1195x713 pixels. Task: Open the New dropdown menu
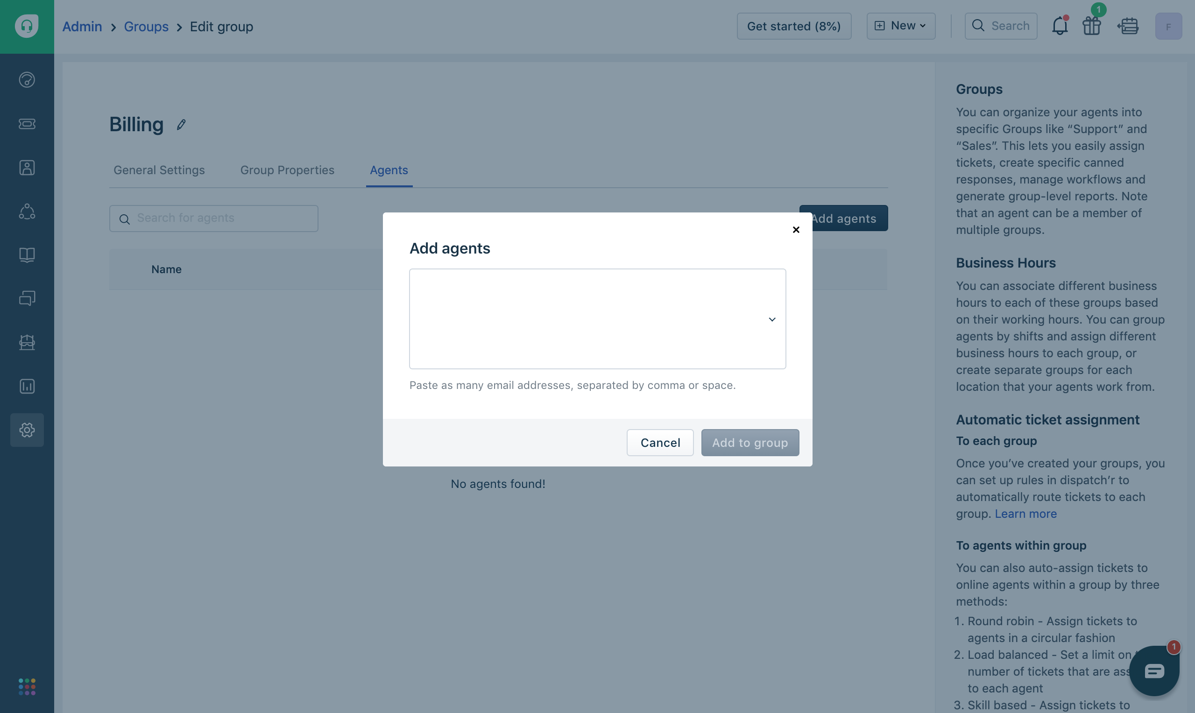(900, 26)
